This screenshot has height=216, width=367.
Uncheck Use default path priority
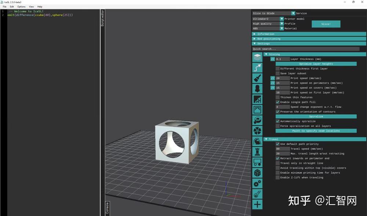point(278,144)
